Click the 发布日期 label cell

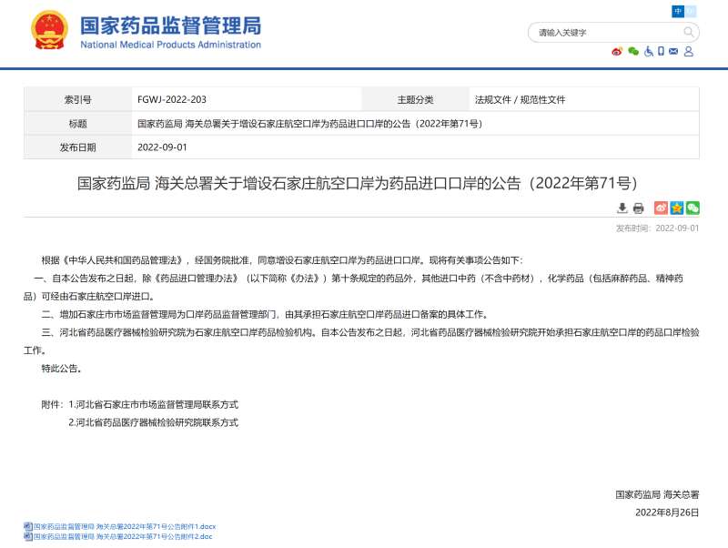(x=78, y=147)
